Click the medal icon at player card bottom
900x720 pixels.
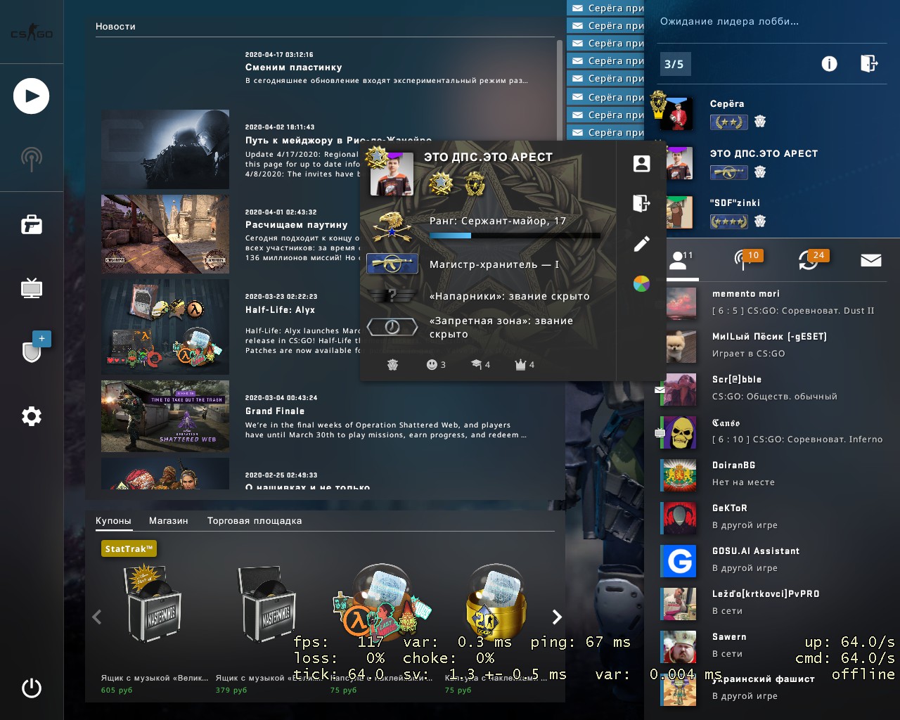[x=393, y=365]
